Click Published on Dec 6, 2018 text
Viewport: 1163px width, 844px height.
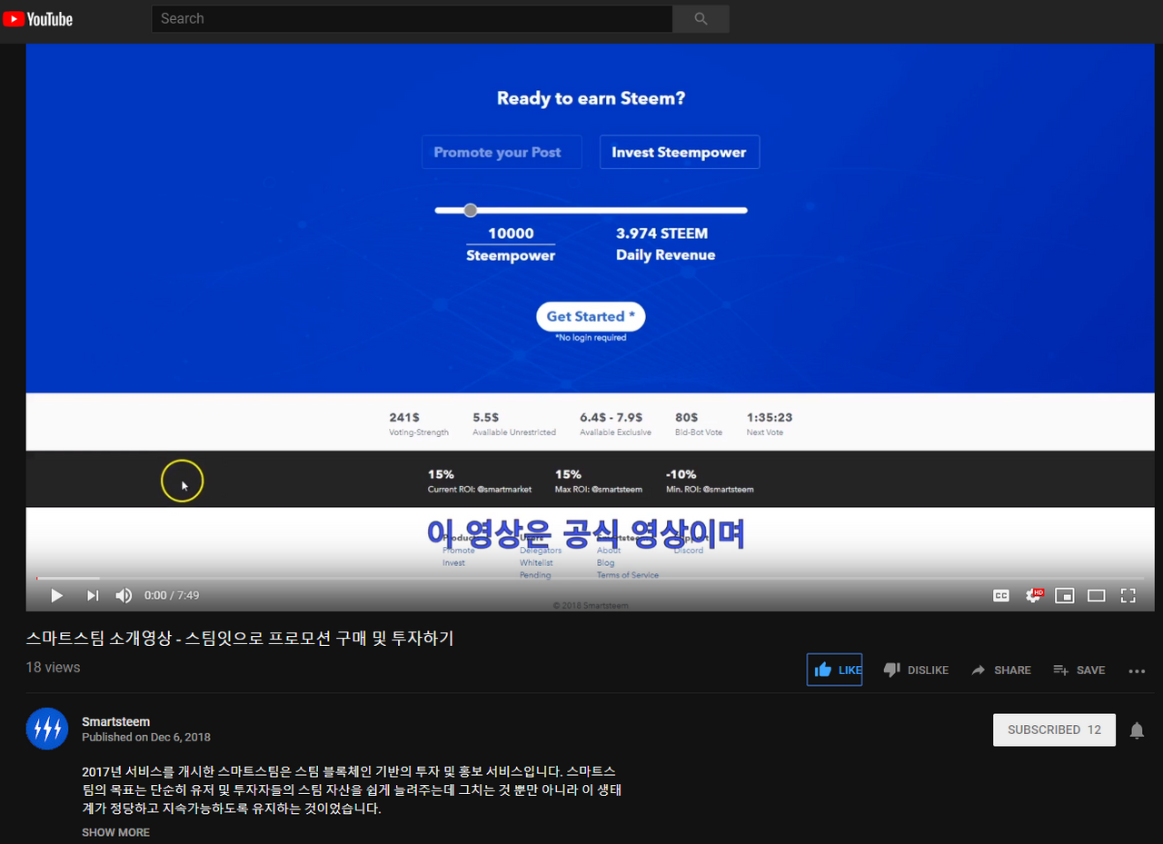(x=146, y=737)
